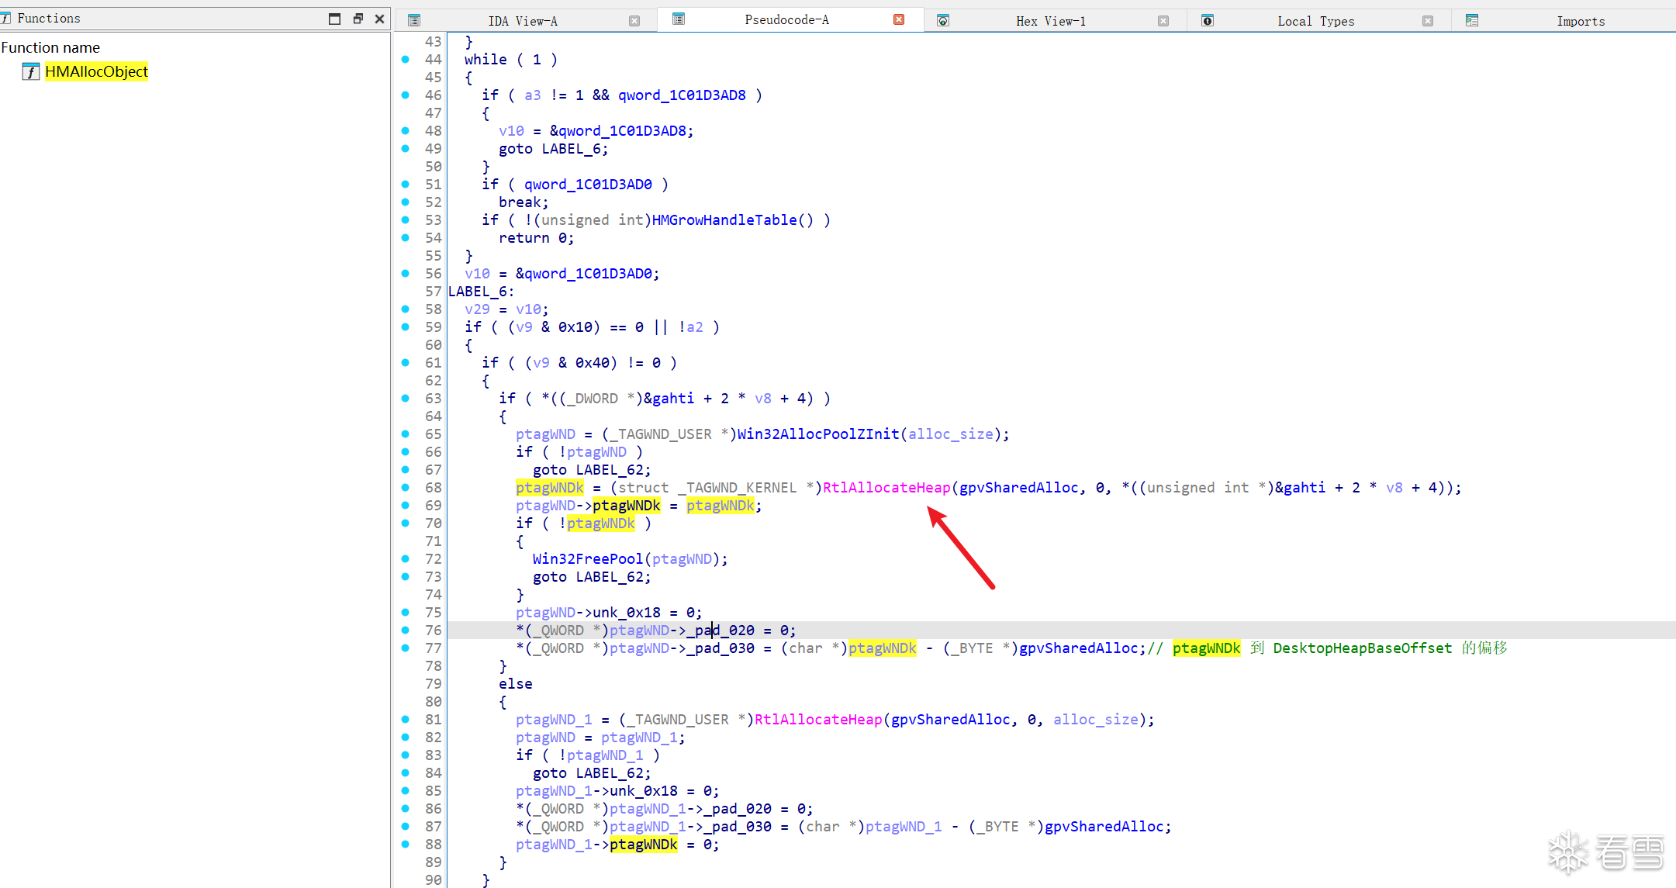Image resolution: width=1676 pixels, height=888 pixels.
Task: Select HMAllocObject in the function list
Action: pos(96,72)
